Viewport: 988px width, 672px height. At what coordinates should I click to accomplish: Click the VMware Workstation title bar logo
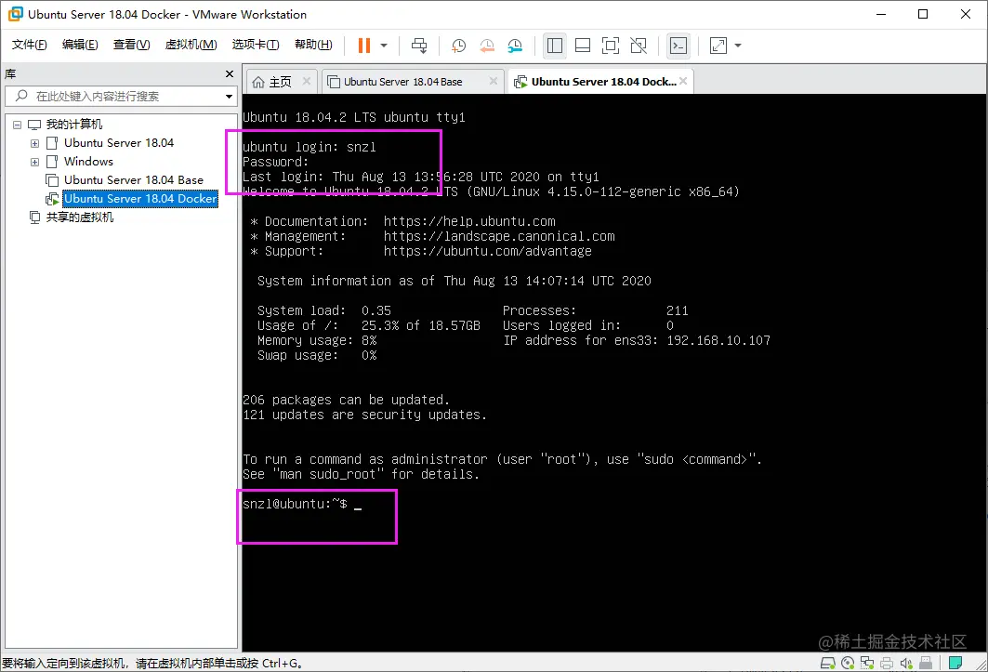pos(15,14)
